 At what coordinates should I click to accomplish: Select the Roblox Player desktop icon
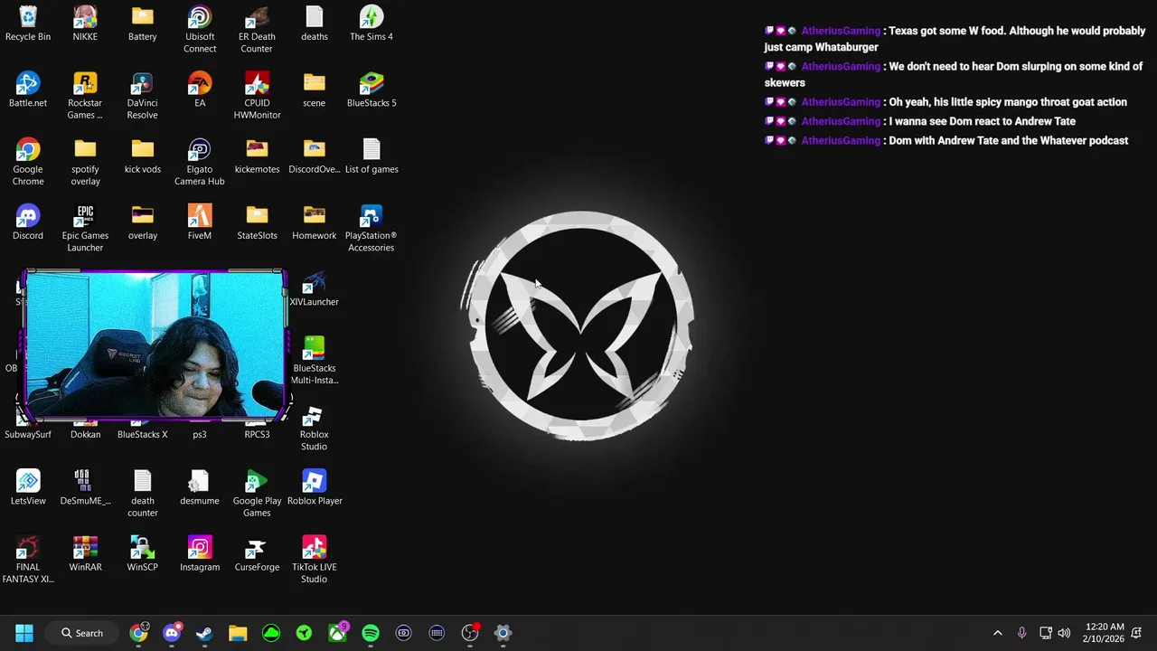tap(314, 487)
